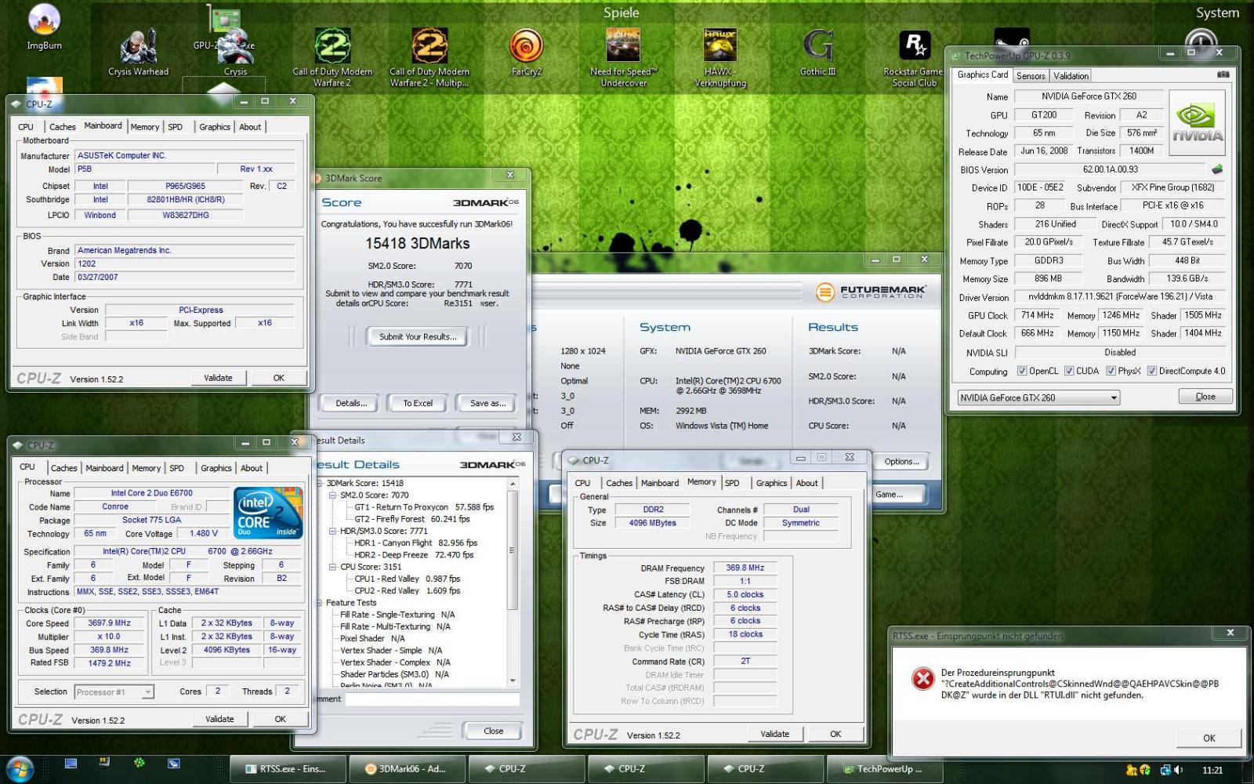The width and height of the screenshot is (1254, 784).
Task: Open Call of Duty Modern Warfare 2 shortcut
Action: [332, 57]
